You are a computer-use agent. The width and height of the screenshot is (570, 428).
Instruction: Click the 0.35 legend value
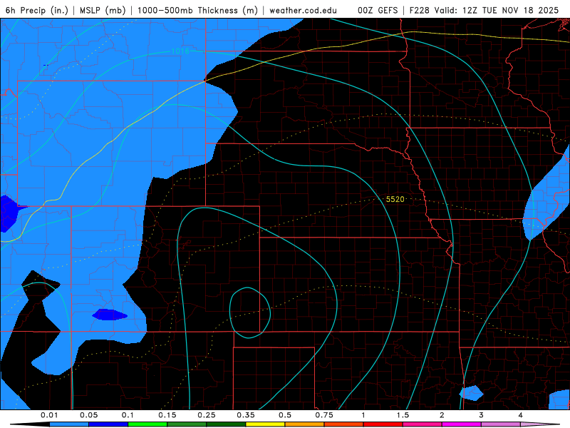[246, 415]
